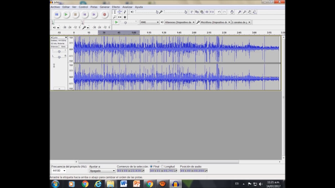Skip to end of the track
The width and height of the screenshot is (335, 188).
(94, 15)
